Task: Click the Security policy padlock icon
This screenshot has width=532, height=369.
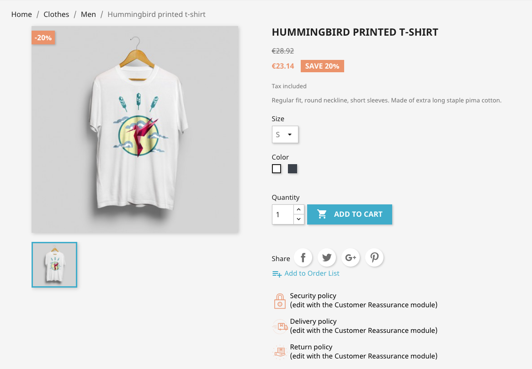Action: 280,301
